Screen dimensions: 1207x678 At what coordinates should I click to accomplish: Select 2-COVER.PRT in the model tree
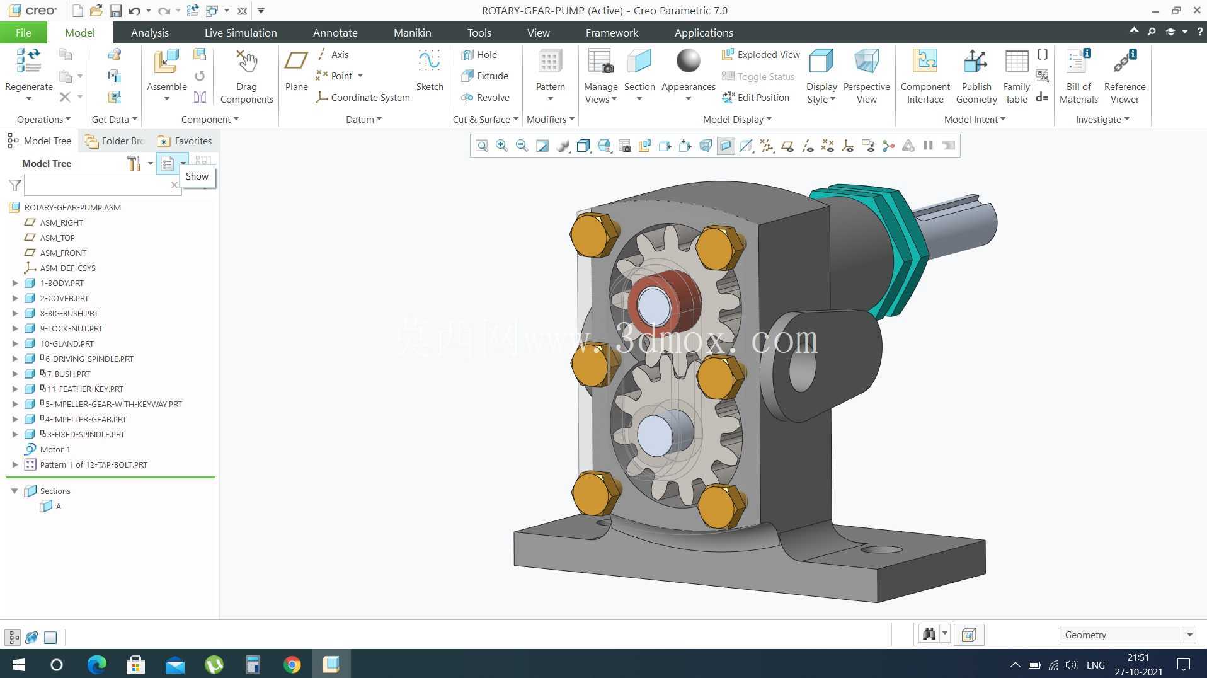pos(64,299)
